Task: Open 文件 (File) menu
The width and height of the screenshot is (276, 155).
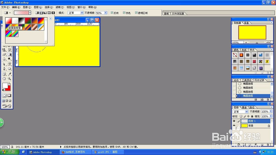Action: [5, 7]
